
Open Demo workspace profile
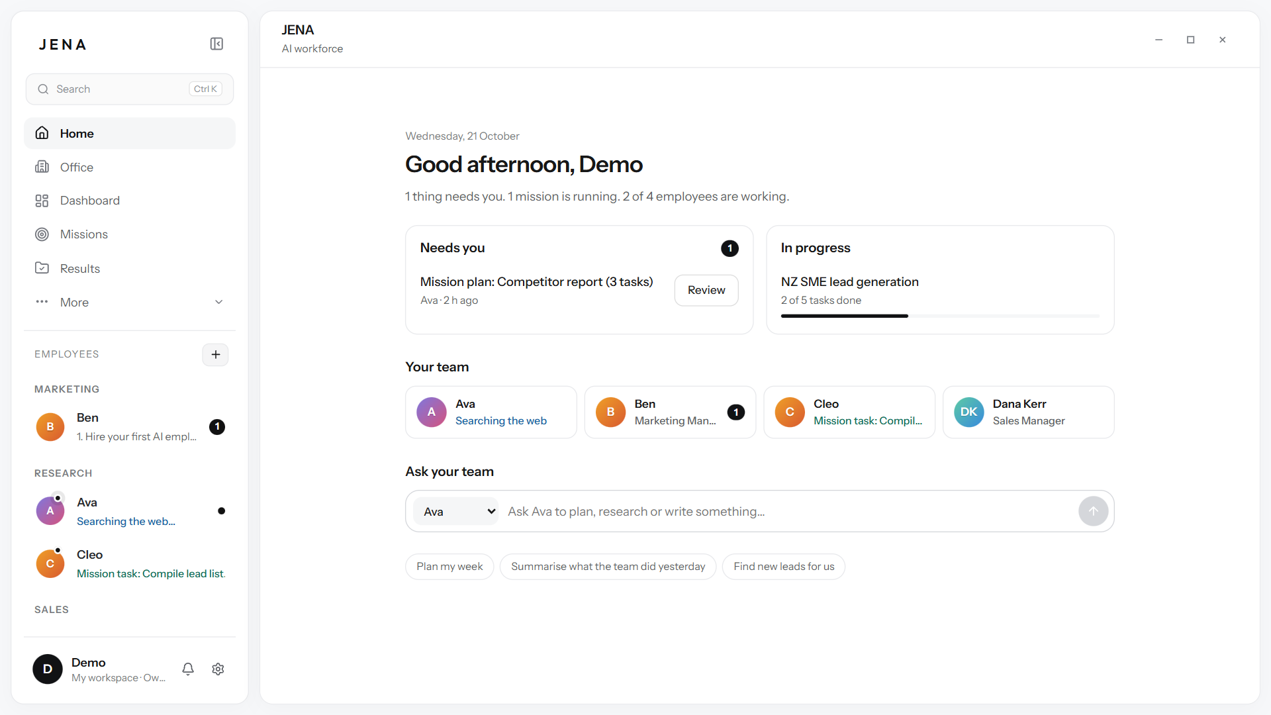pyautogui.click(x=99, y=669)
